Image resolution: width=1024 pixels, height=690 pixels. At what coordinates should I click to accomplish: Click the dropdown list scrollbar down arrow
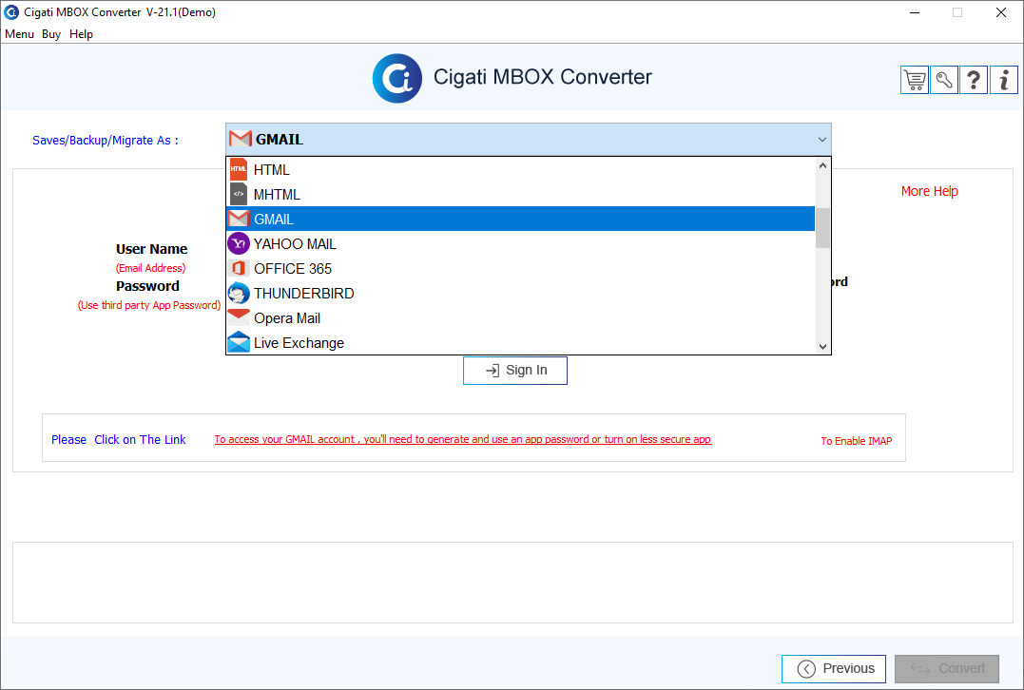click(x=822, y=347)
